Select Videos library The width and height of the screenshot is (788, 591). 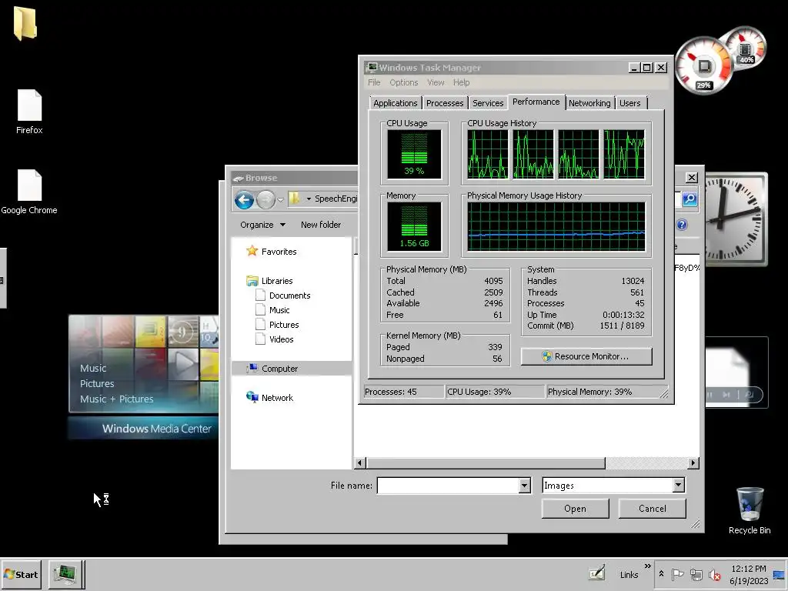[275, 339]
